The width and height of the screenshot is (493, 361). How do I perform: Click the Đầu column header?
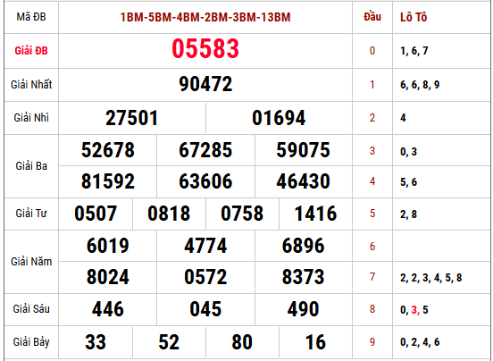(372, 17)
